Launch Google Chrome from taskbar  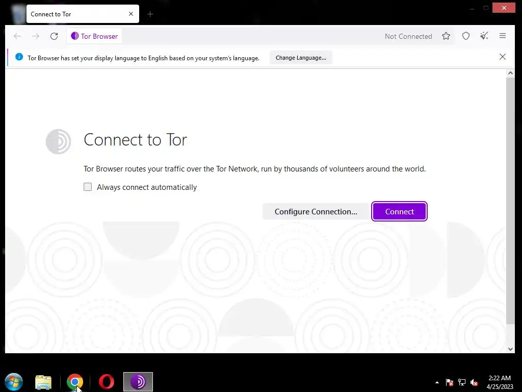(x=74, y=382)
